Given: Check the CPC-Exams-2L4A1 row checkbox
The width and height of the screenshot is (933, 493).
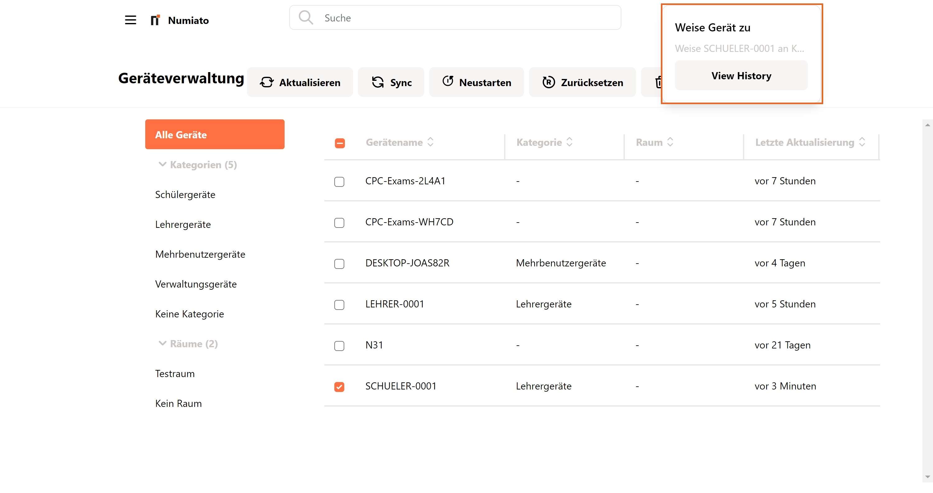Looking at the screenshot, I should (339, 181).
